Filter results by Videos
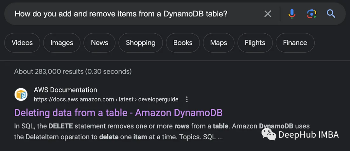Image resolution: width=350 pixels, height=151 pixels. pos(22,43)
